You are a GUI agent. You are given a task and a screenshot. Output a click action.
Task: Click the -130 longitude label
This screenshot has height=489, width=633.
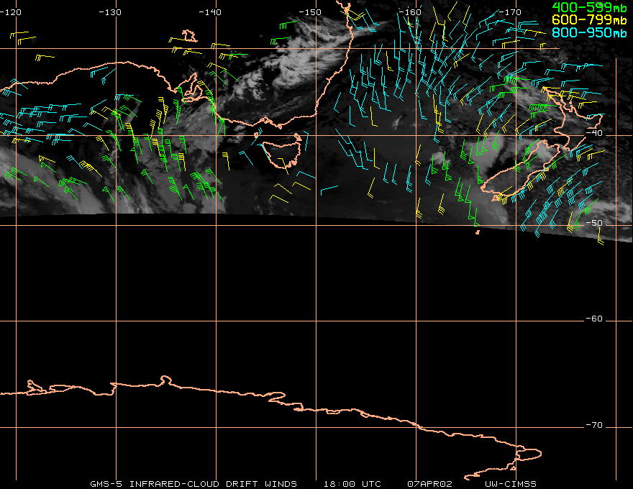tap(110, 12)
